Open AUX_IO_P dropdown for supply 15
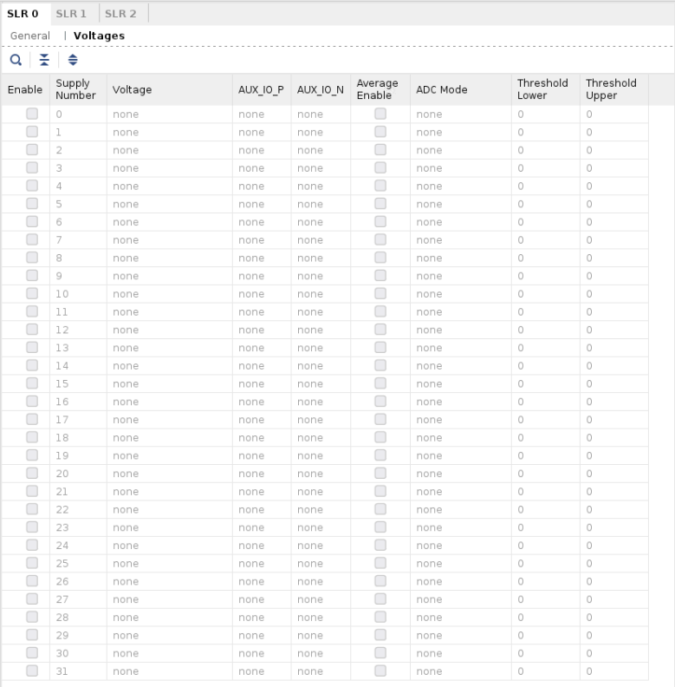 point(261,383)
